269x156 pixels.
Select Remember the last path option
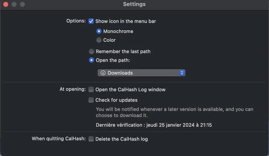tap(91, 51)
